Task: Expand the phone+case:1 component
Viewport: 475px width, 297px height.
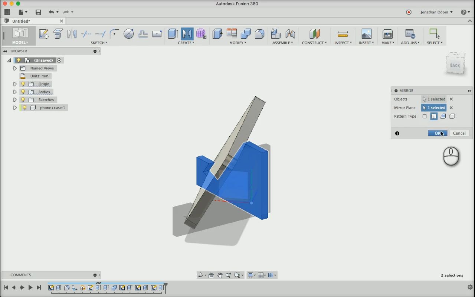Action: pyautogui.click(x=15, y=108)
